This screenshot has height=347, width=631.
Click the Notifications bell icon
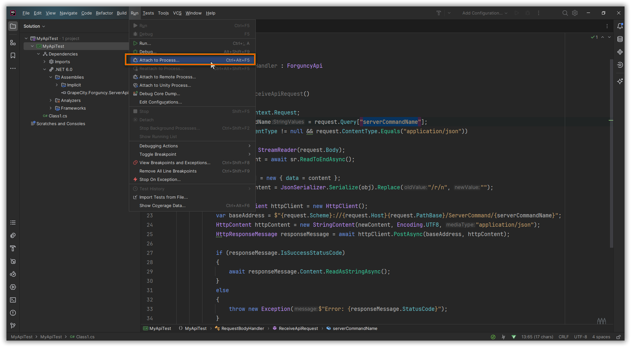click(620, 26)
